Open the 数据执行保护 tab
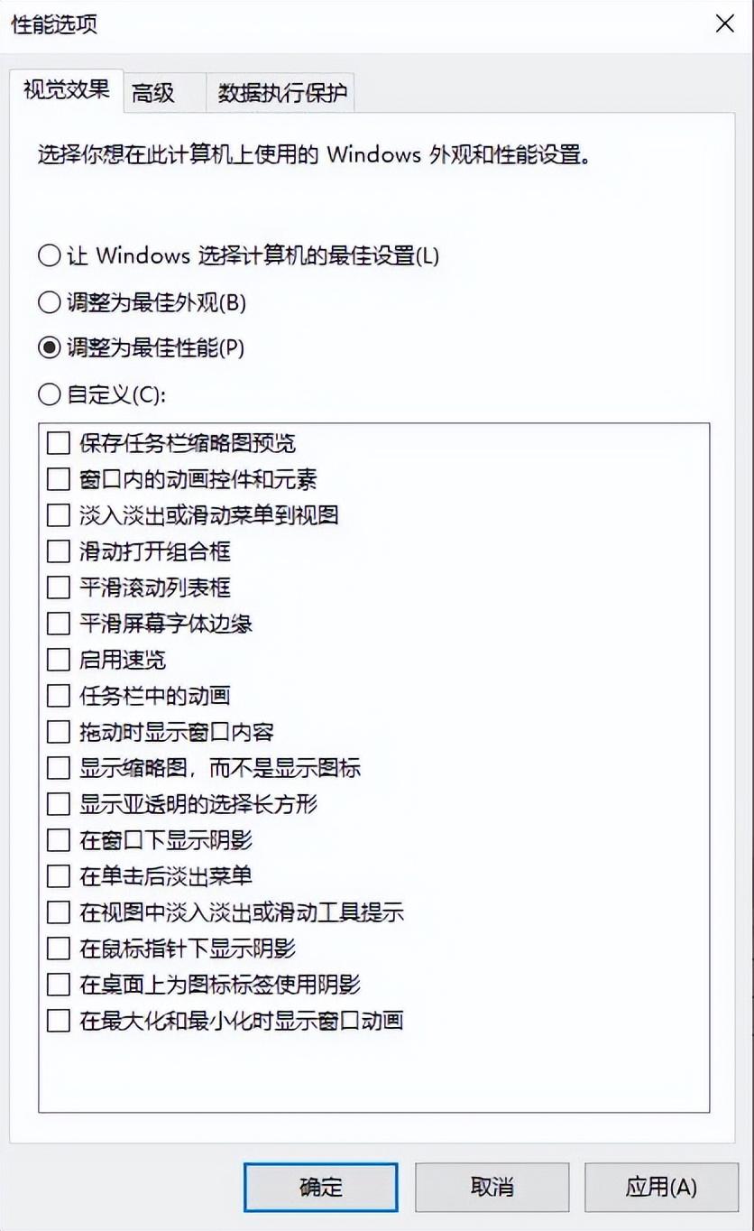The image size is (754, 1231). [281, 93]
